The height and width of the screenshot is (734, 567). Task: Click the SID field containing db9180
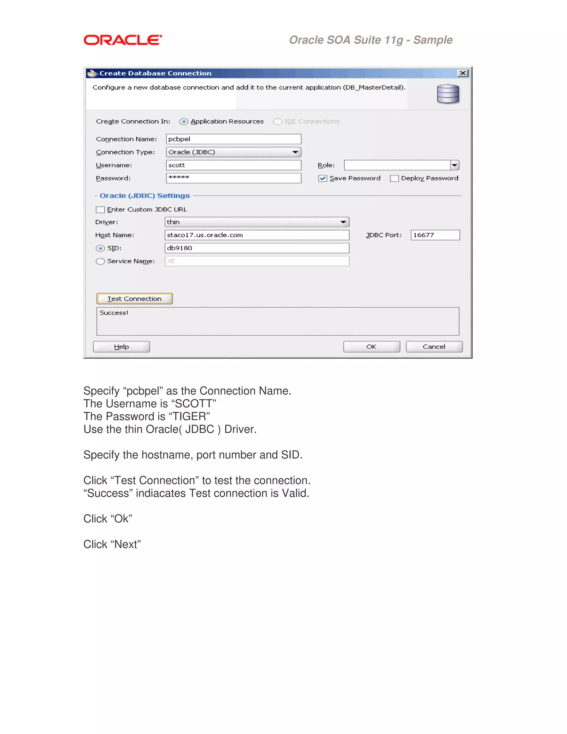(x=257, y=248)
